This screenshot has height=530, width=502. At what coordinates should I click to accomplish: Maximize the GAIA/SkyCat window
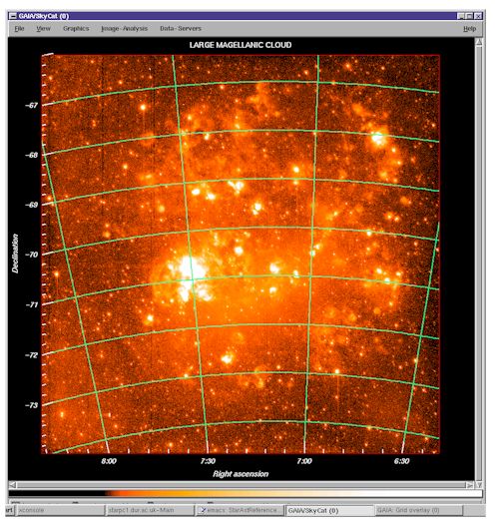pyautogui.click(x=469, y=16)
